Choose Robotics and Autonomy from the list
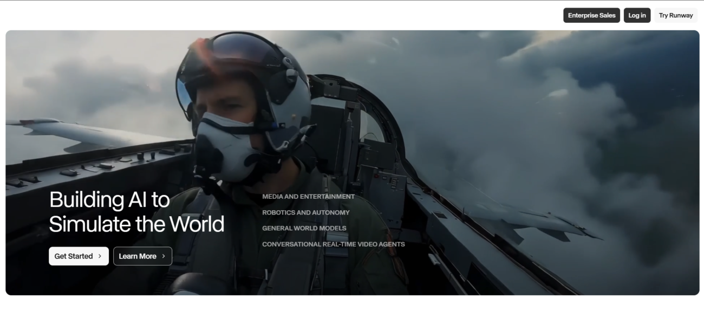The height and width of the screenshot is (324, 704). click(x=305, y=212)
